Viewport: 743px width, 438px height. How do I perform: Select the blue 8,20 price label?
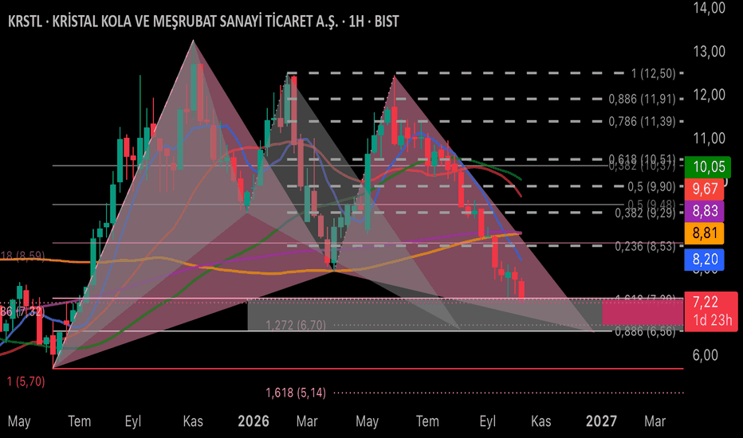click(x=704, y=260)
